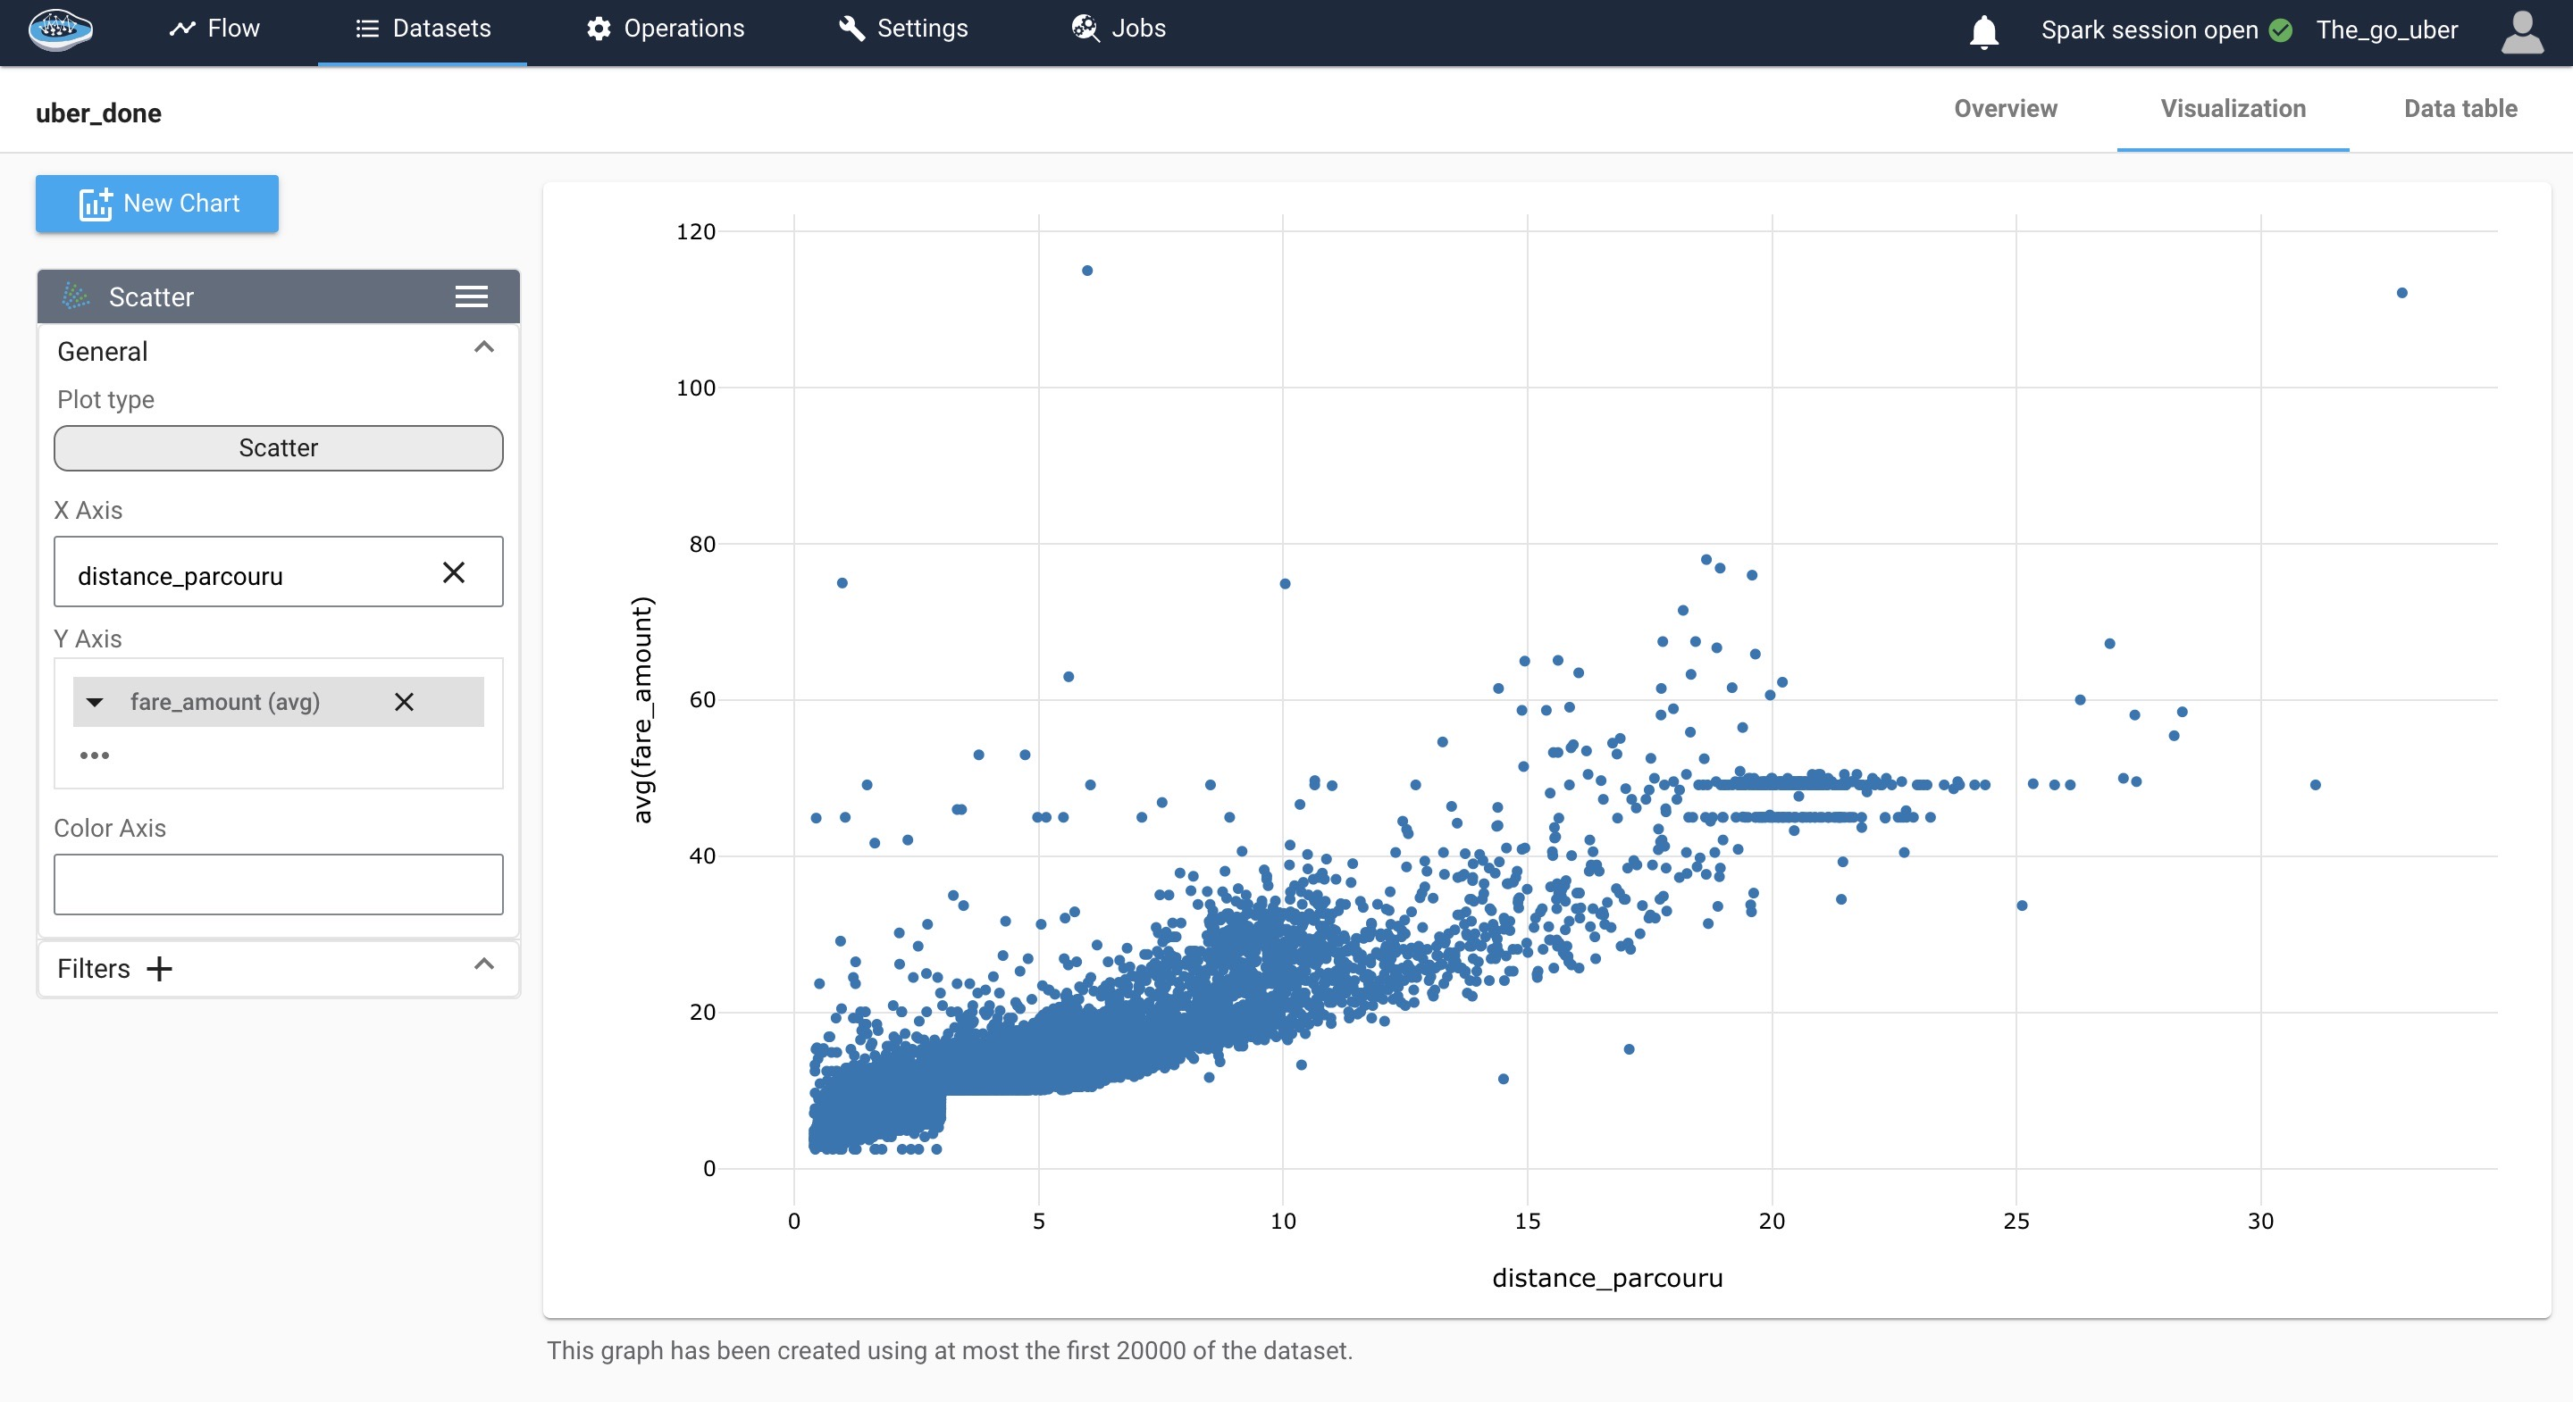Image resolution: width=2573 pixels, height=1402 pixels.
Task: Click the New Chart button
Action: [157, 204]
